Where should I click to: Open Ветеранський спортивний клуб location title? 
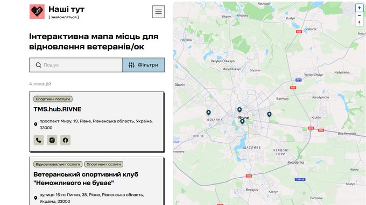tap(86, 179)
